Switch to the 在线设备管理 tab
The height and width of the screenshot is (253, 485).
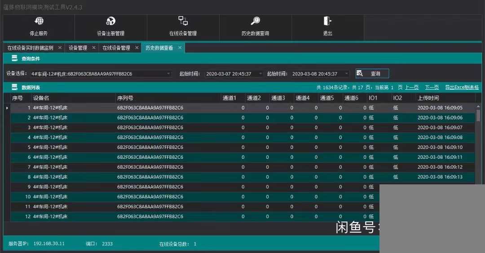click(116, 48)
